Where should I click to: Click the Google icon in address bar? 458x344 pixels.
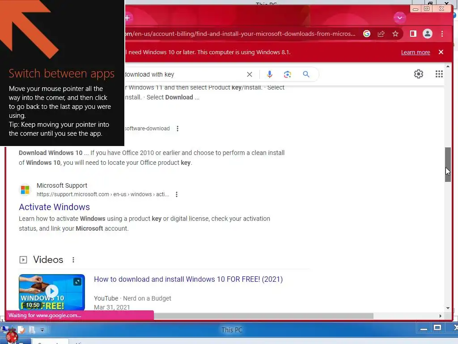pyautogui.click(x=367, y=34)
